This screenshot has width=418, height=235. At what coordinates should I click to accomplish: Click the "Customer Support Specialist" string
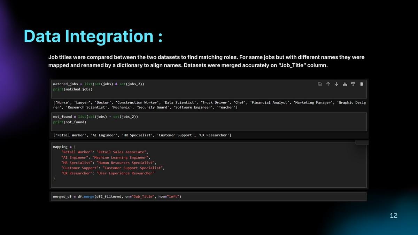tap(133, 168)
